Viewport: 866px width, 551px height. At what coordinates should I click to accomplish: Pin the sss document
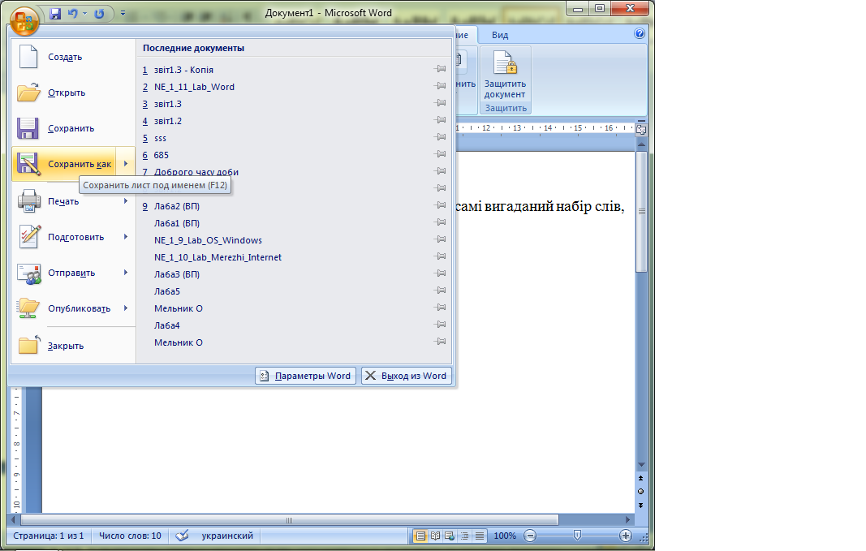click(x=440, y=137)
